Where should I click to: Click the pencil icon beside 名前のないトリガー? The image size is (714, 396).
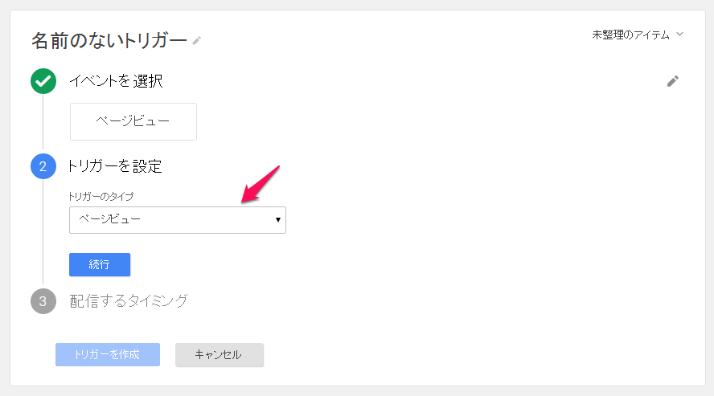(197, 40)
